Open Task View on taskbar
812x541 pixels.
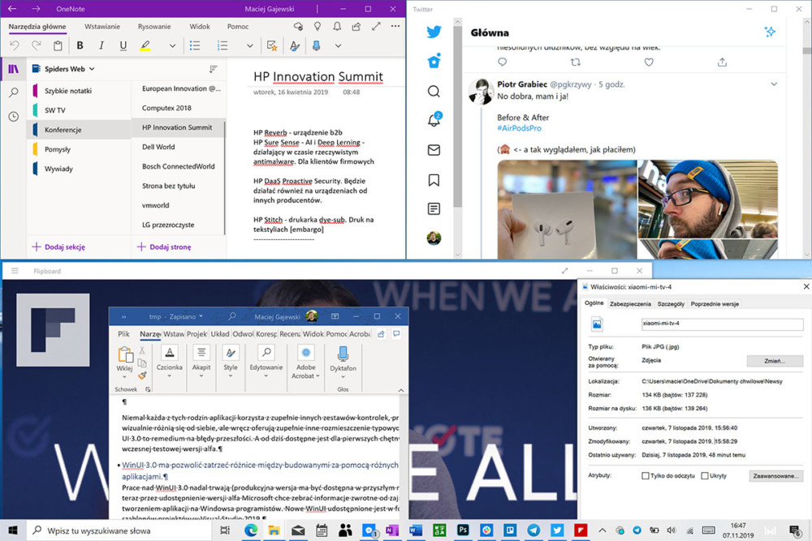[225, 530]
